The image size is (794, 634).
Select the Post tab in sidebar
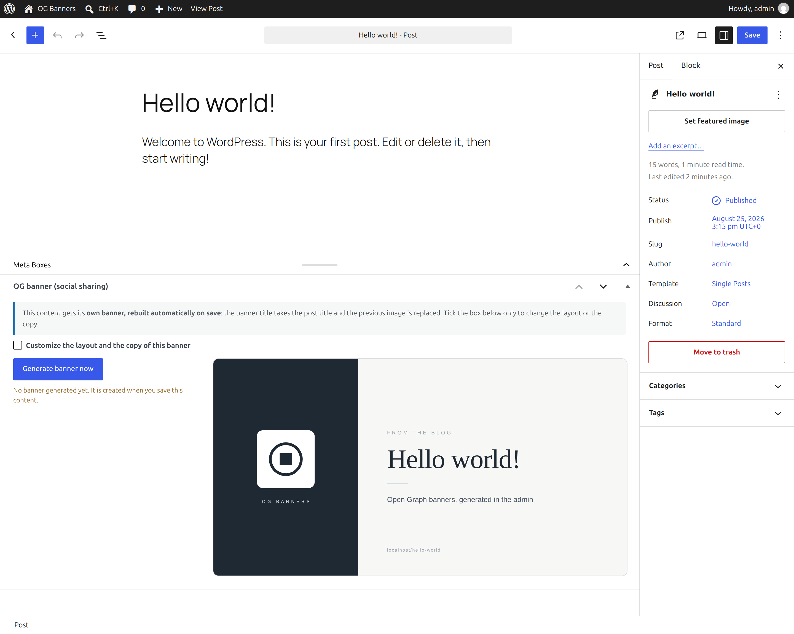(656, 66)
